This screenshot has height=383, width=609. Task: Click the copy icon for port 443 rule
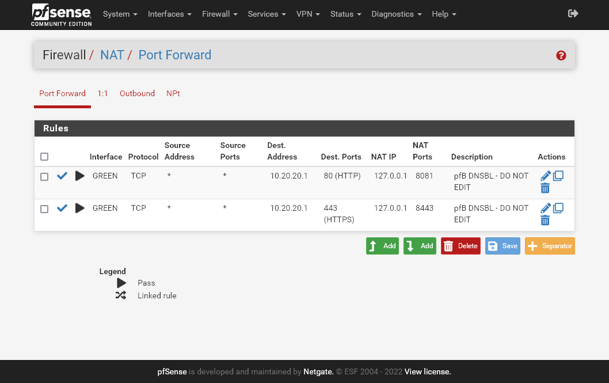[558, 208]
